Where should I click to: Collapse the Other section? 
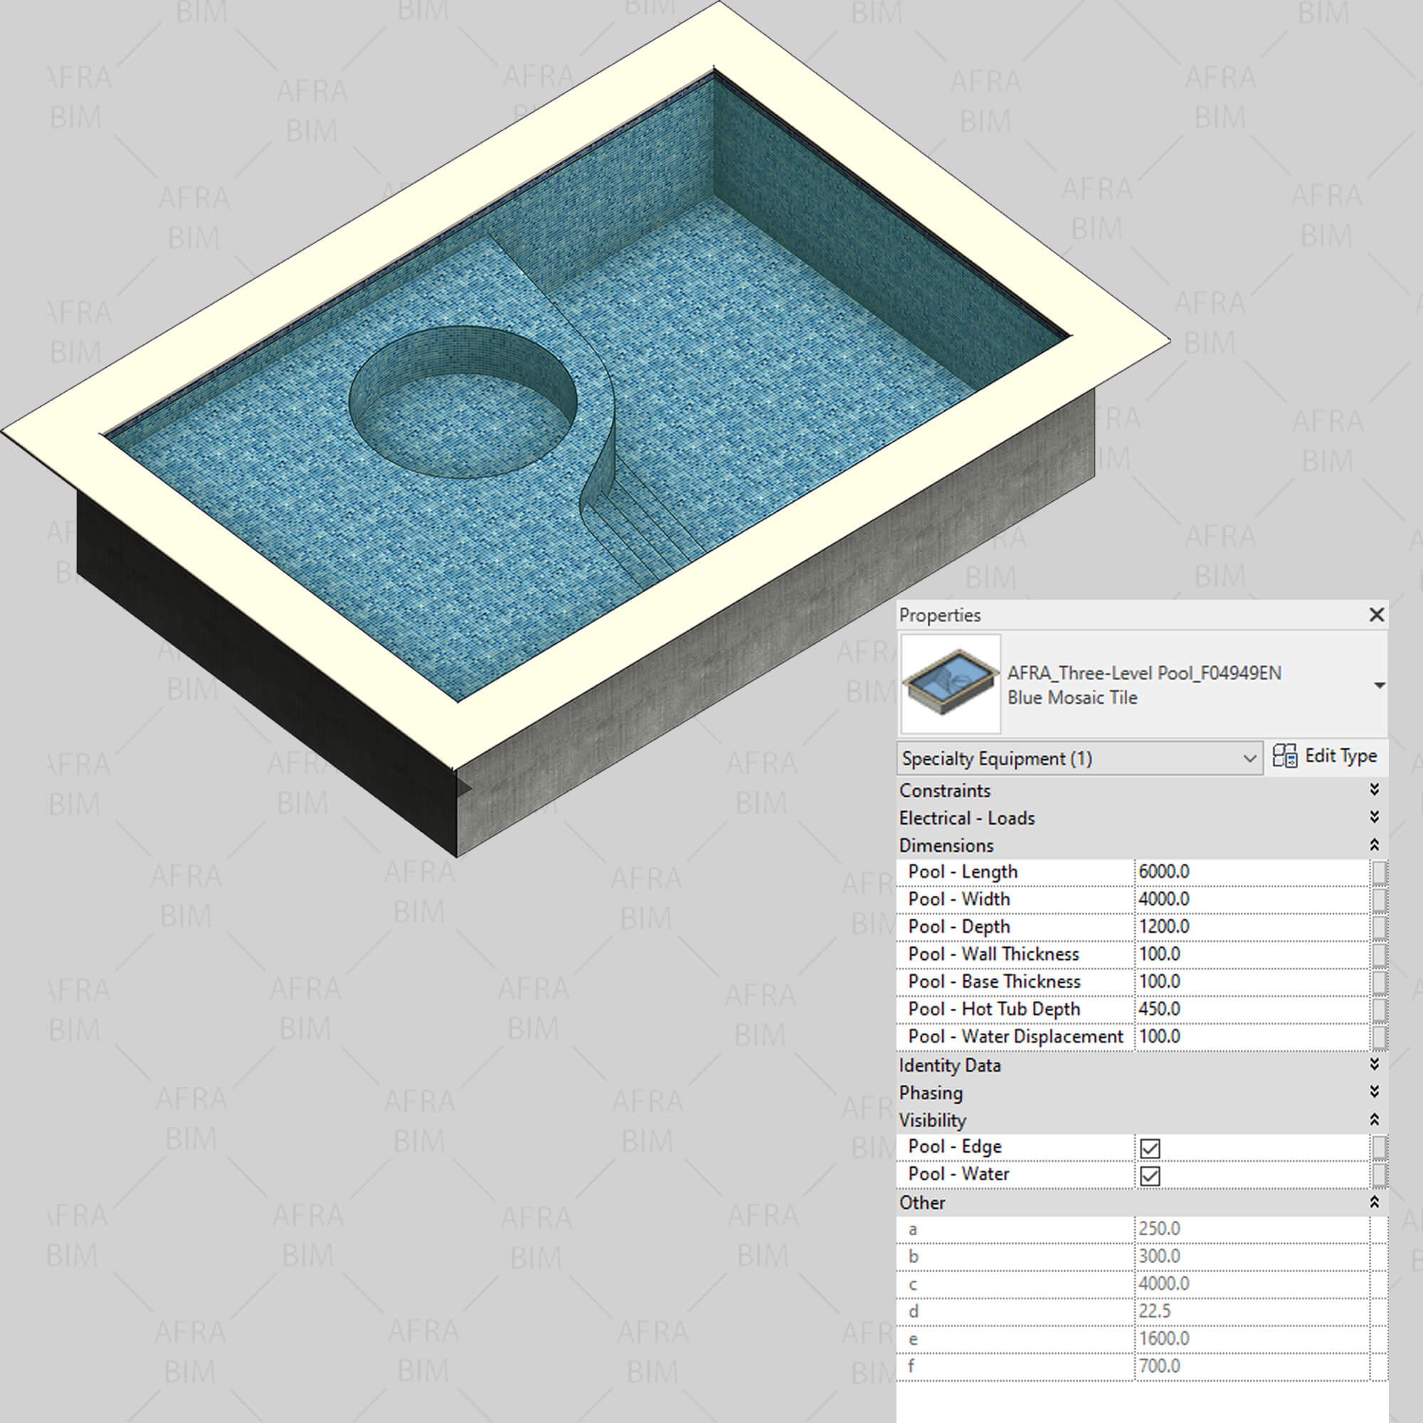1374,1202
